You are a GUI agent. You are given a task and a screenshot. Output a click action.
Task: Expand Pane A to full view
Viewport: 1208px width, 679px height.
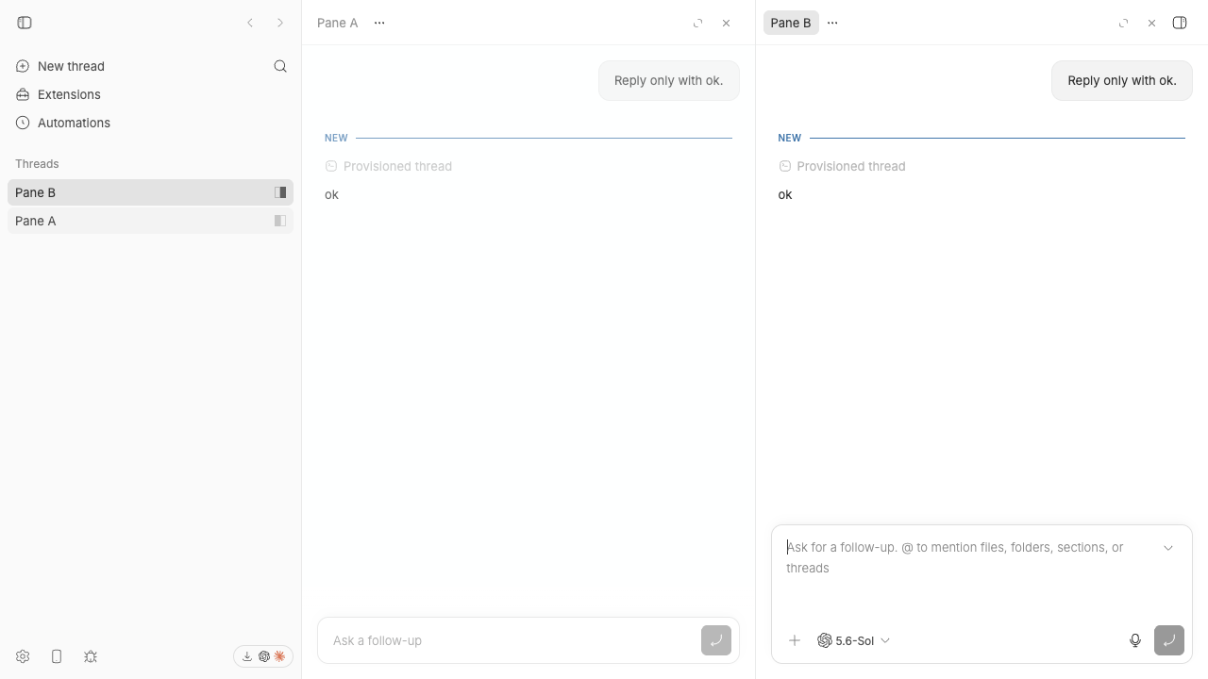(x=698, y=23)
